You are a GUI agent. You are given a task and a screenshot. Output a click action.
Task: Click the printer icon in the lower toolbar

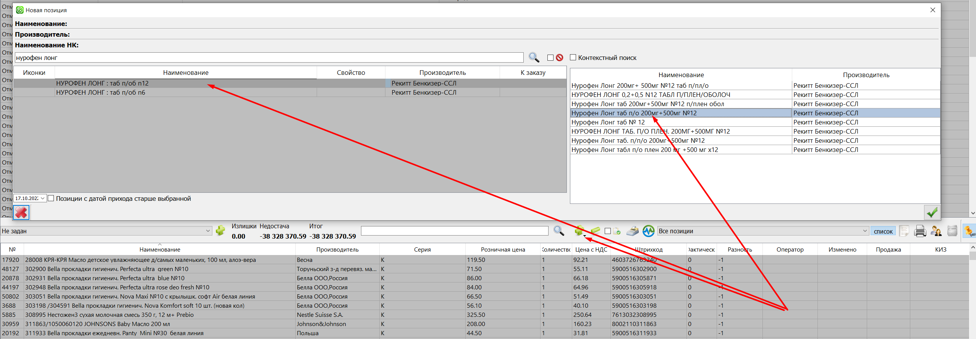[x=920, y=231]
